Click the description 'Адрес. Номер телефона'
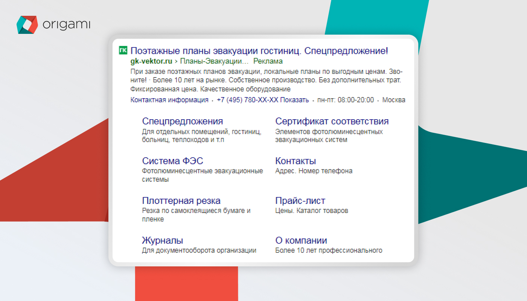 (x=314, y=171)
